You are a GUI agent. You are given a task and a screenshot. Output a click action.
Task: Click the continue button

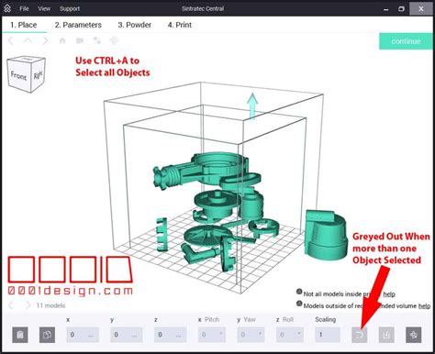click(x=406, y=41)
